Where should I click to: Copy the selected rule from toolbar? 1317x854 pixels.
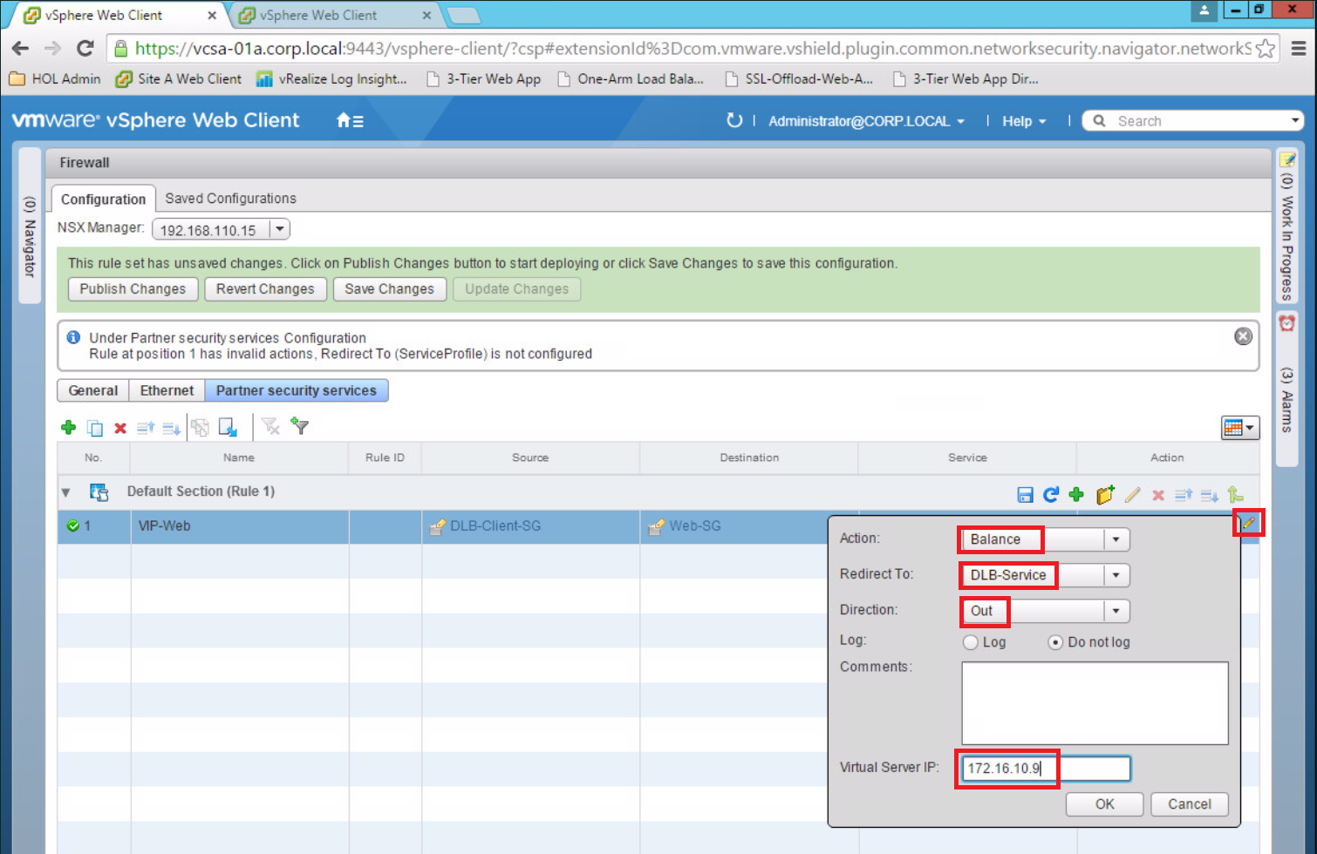(x=94, y=427)
